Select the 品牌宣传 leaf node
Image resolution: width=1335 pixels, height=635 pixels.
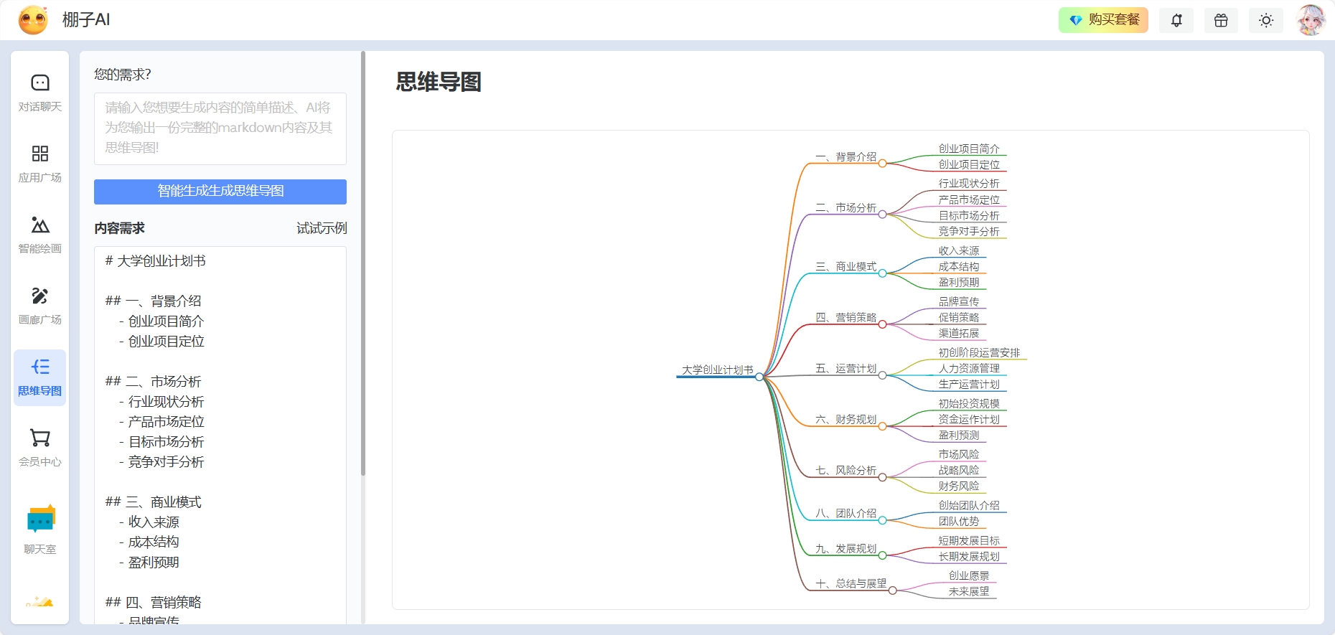click(959, 301)
